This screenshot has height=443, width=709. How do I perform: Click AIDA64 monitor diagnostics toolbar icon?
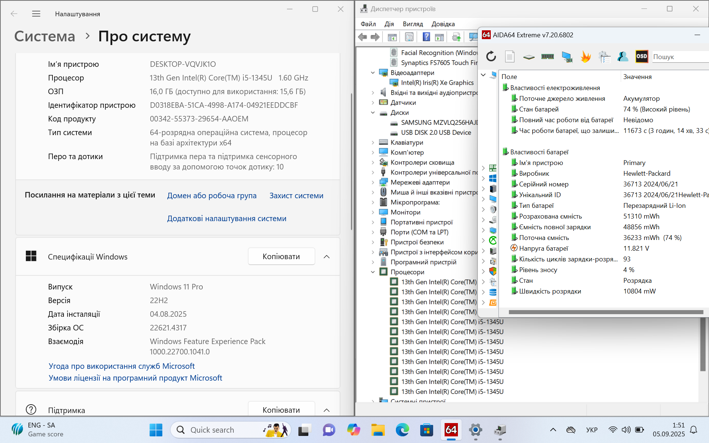pyautogui.click(x=567, y=57)
